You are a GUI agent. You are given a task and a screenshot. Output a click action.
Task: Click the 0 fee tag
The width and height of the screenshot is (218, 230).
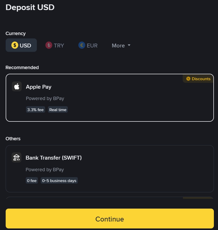[32, 181]
